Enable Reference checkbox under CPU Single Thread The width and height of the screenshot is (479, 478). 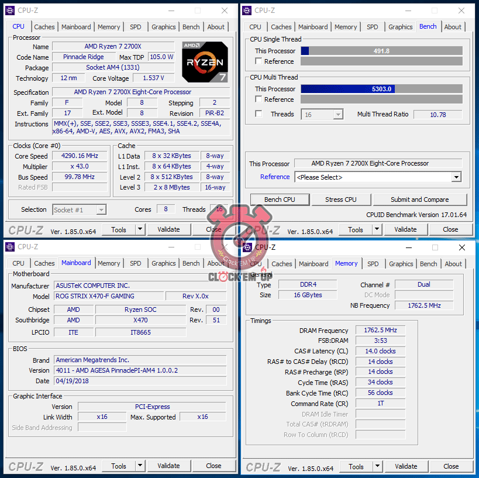(x=259, y=61)
